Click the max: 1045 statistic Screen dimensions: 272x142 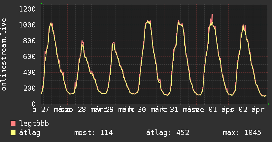coord(242,133)
